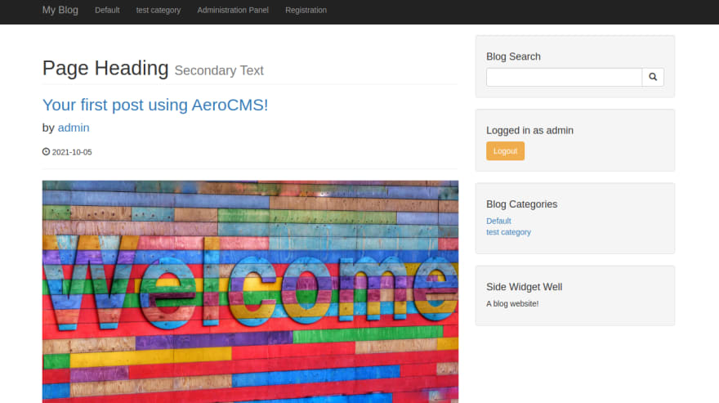Click the magnifying glass search button
This screenshot has height=403, width=719.
[653, 77]
